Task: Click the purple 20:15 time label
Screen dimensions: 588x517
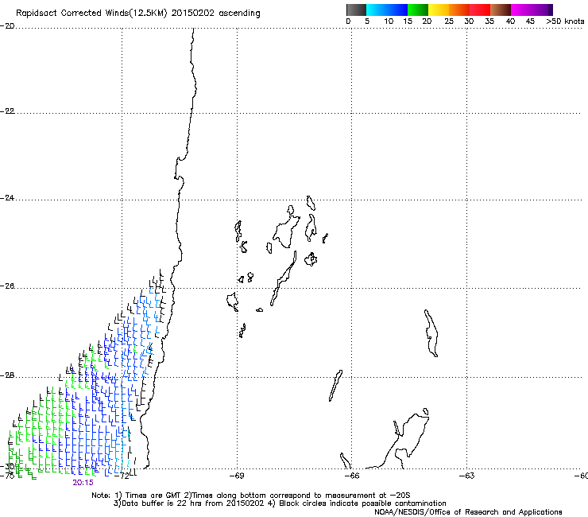Action: click(x=83, y=483)
